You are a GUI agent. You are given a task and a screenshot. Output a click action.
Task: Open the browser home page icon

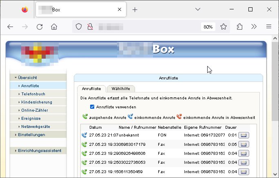[x=54, y=27]
